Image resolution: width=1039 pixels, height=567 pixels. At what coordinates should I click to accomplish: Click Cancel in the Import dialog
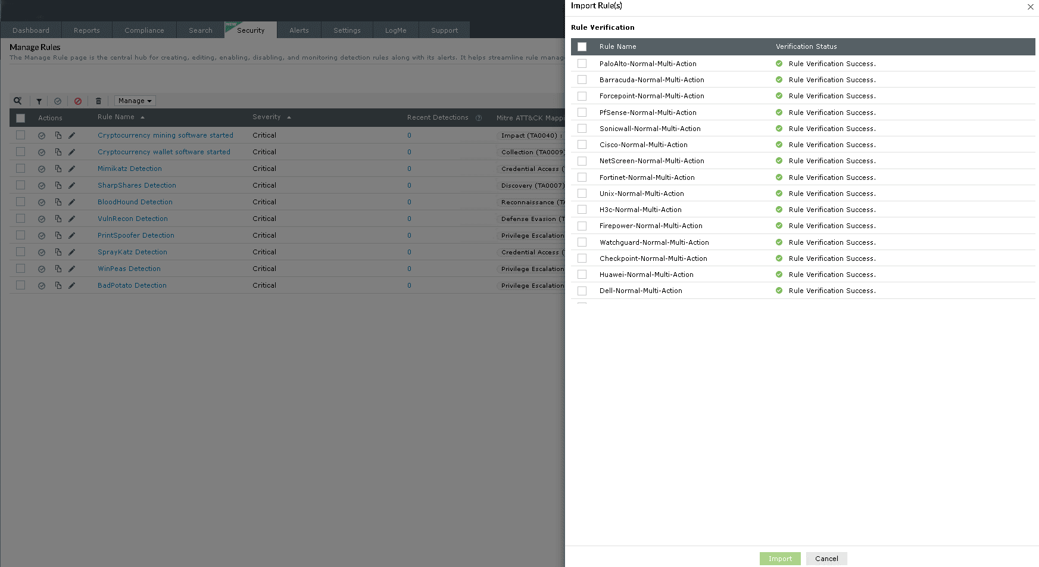tap(826, 559)
